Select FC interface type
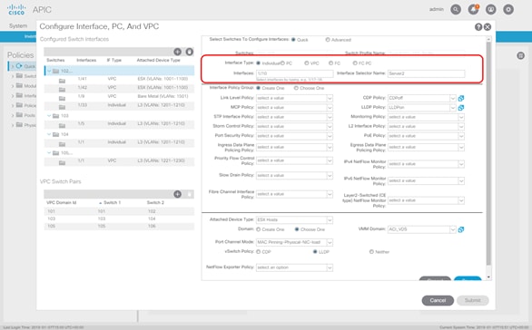The height and width of the screenshot is (330, 532). pyautogui.click(x=330, y=63)
